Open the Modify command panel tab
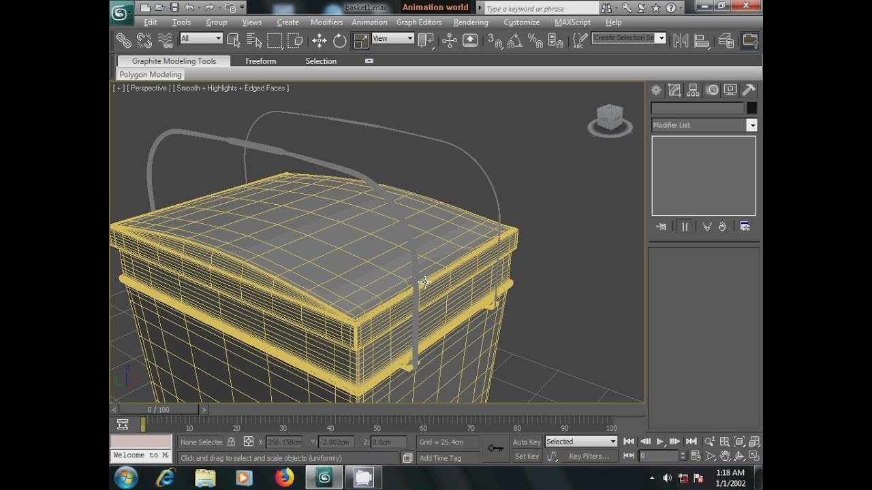This screenshot has height=490, width=872. 674,90
